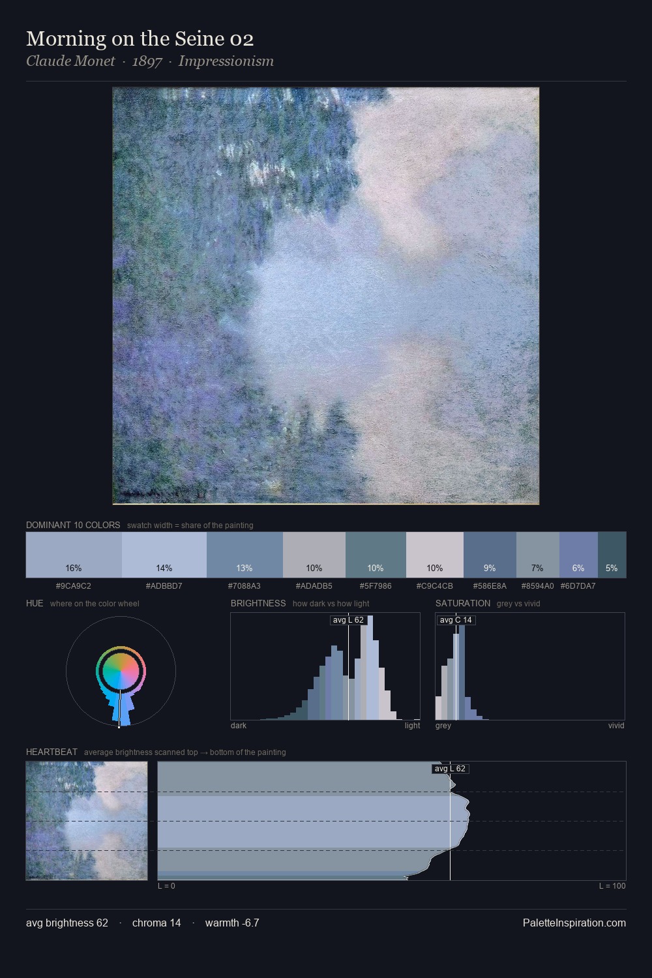Click the hue color wheel graphic
Image resolution: width=652 pixels, height=978 pixels.
(x=121, y=672)
